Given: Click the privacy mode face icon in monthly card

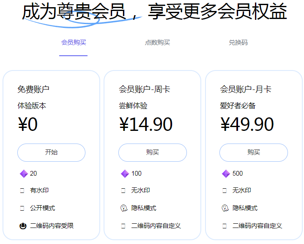Looking at the screenshot, I should (x=225, y=208).
